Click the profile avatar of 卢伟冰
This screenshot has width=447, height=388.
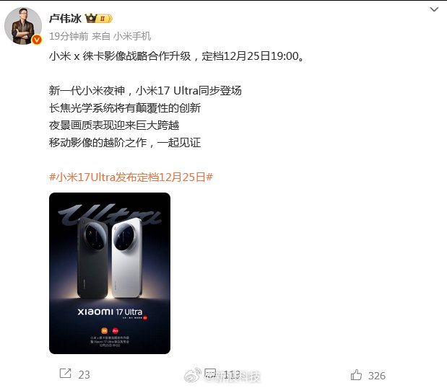[23, 26]
